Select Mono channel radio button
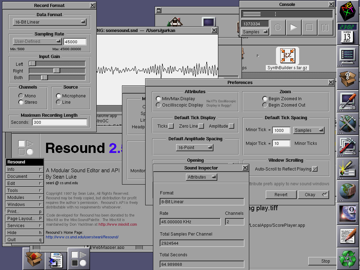360x270 pixels. [x=21, y=96]
